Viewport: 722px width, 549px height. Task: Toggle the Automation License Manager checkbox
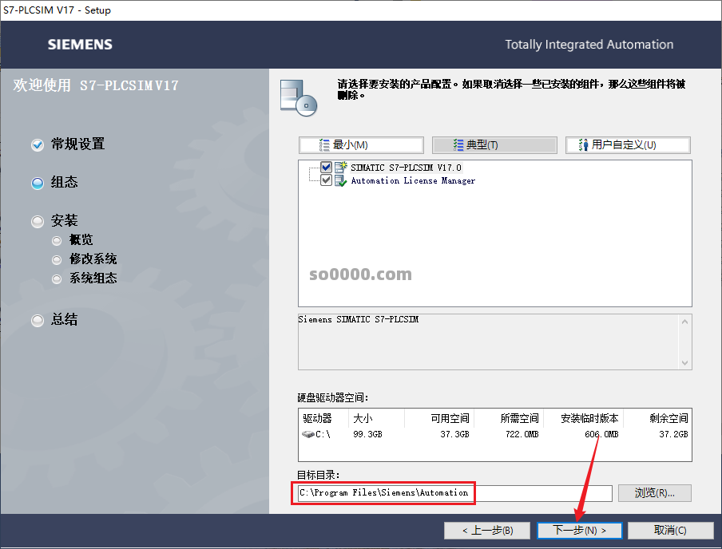(326, 180)
